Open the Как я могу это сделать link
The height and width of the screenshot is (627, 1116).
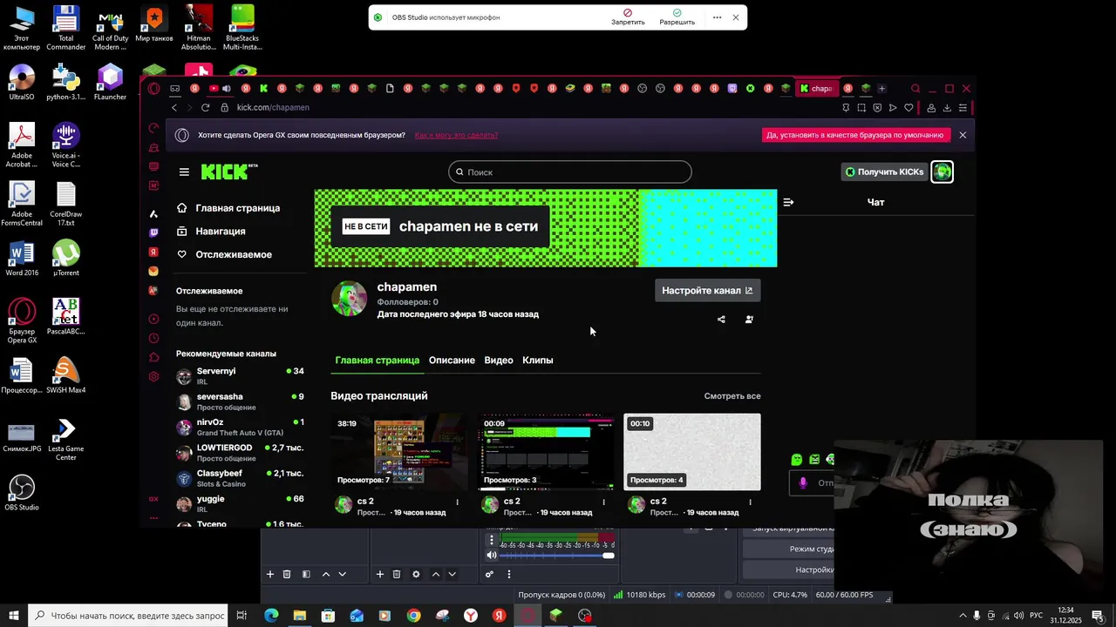pyautogui.click(x=456, y=135)
